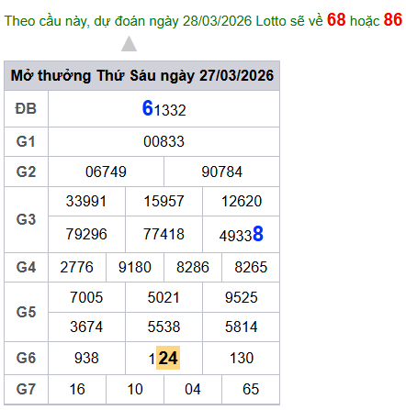Select G3 number 49338
This screenshot has width=406, height=410.
pyautogui.click(x=242, y=234)
